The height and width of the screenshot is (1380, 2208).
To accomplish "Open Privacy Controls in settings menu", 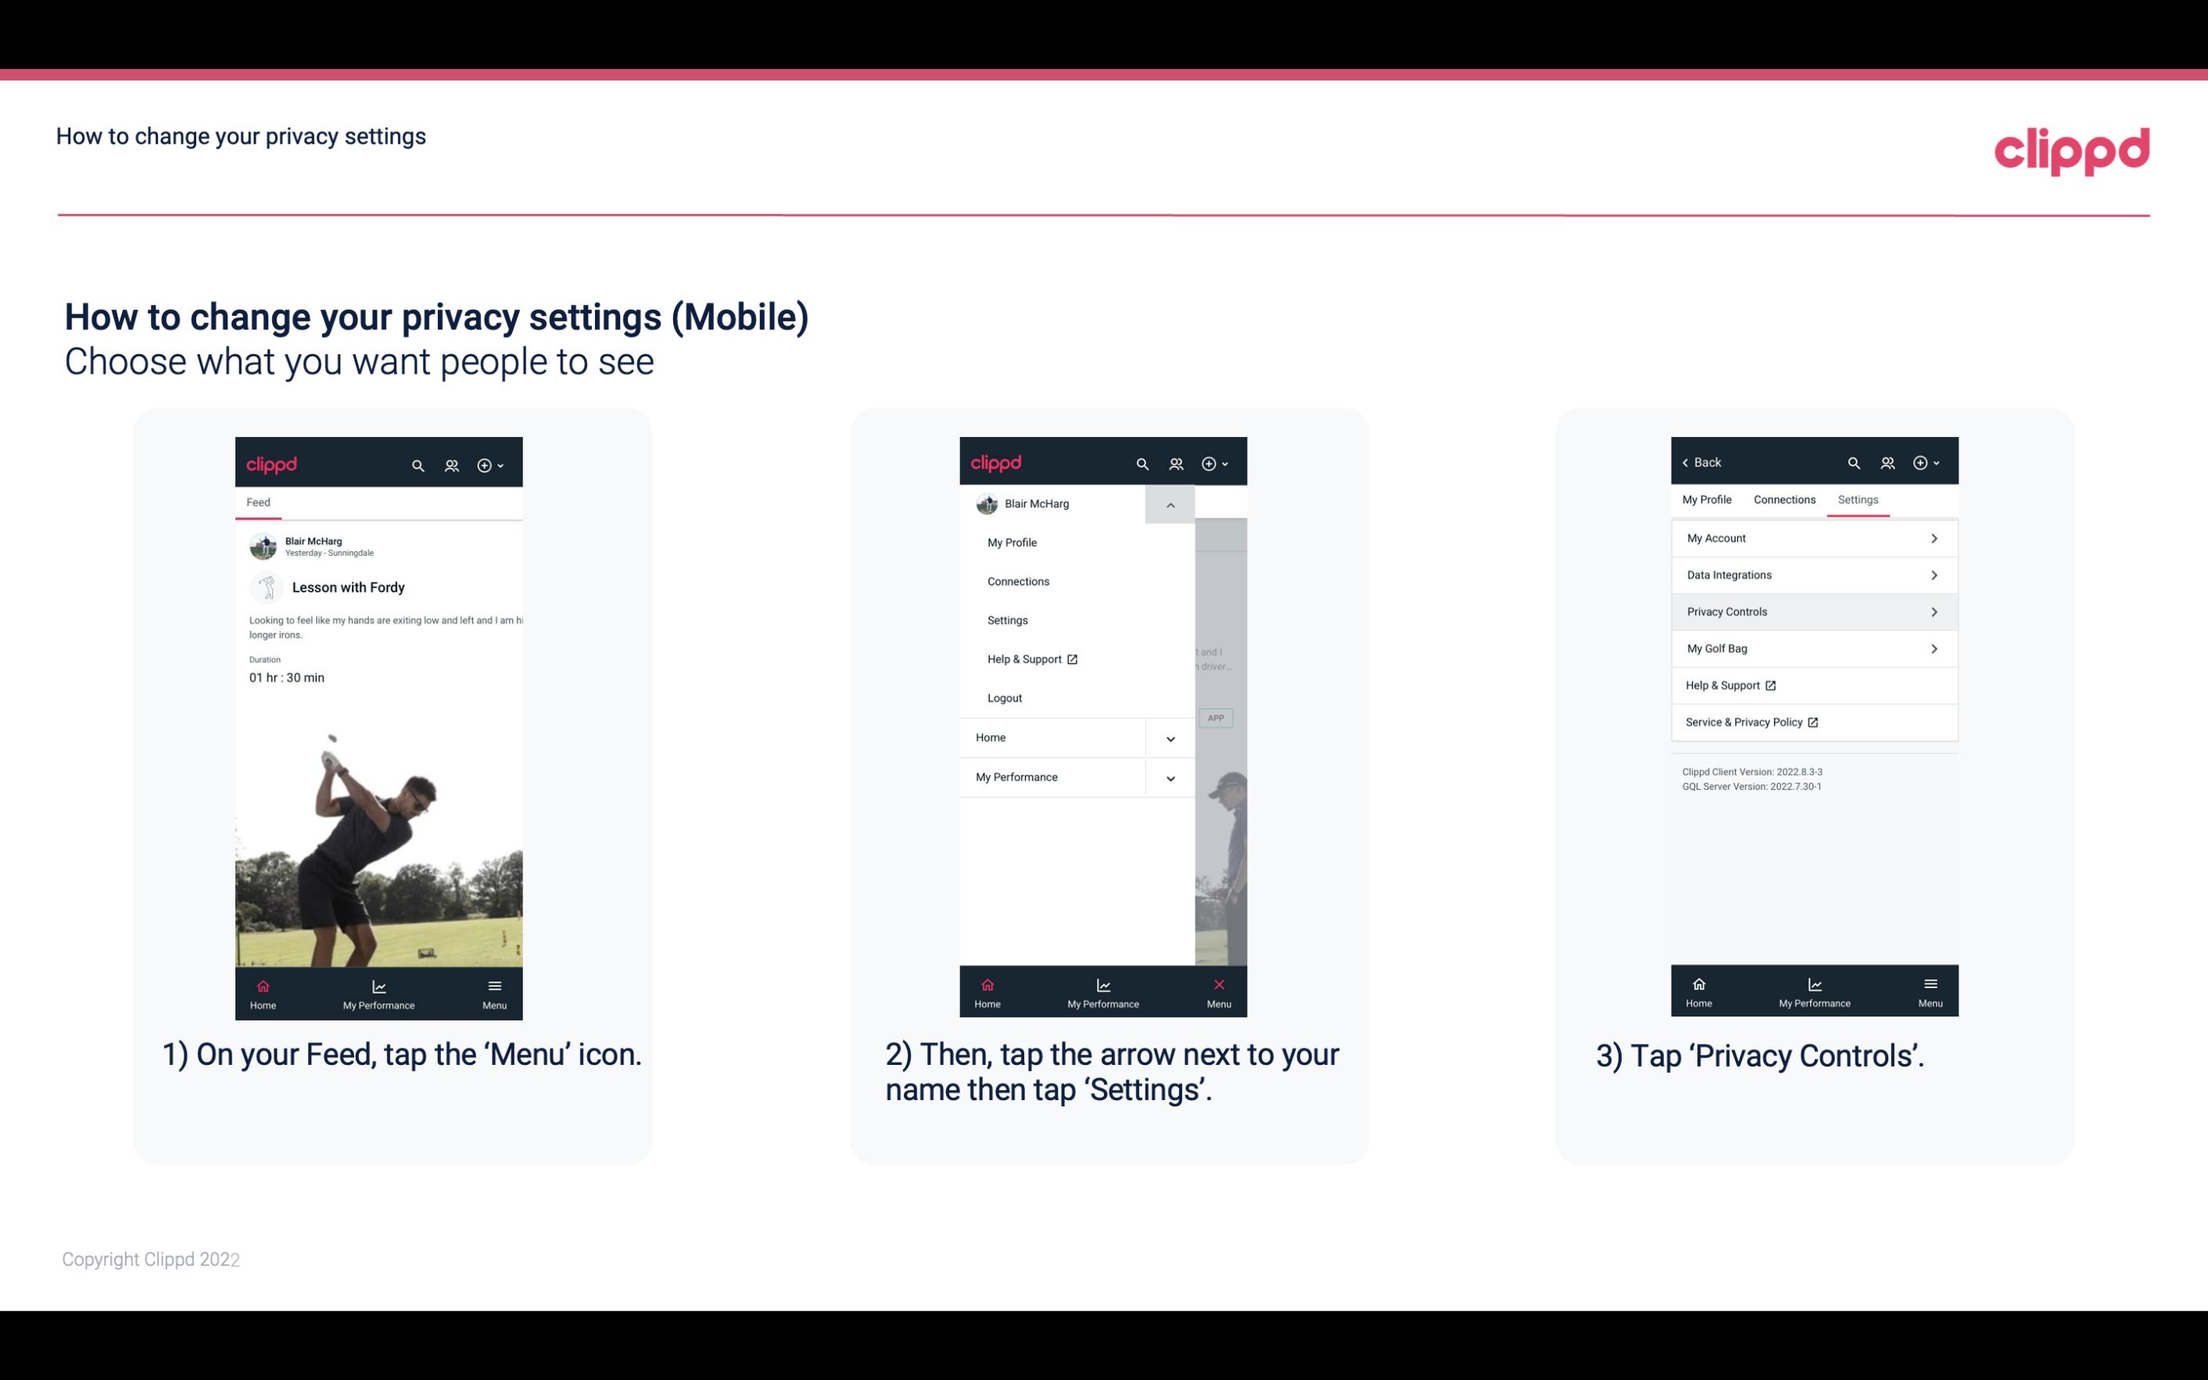I will click(1812, 611).
